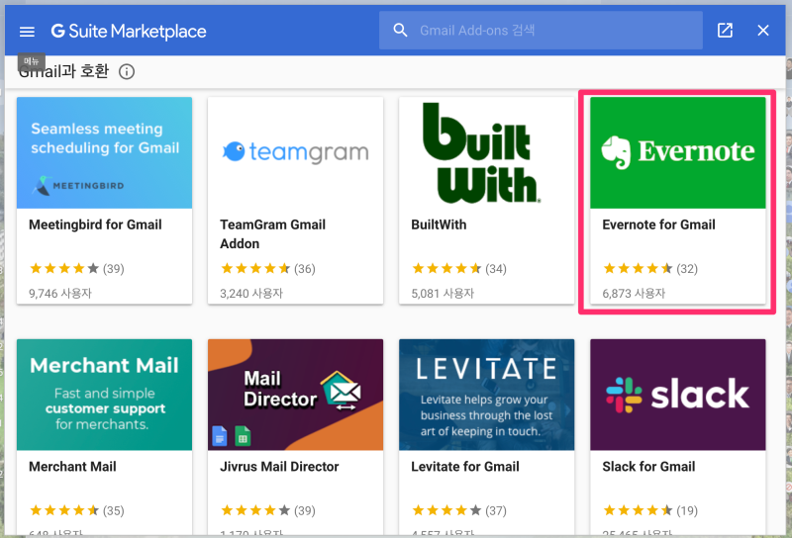Viewport: 792px width, 538px height.
Task: Open the Mail Director banner thumbnail
Action: click(295, 395)
